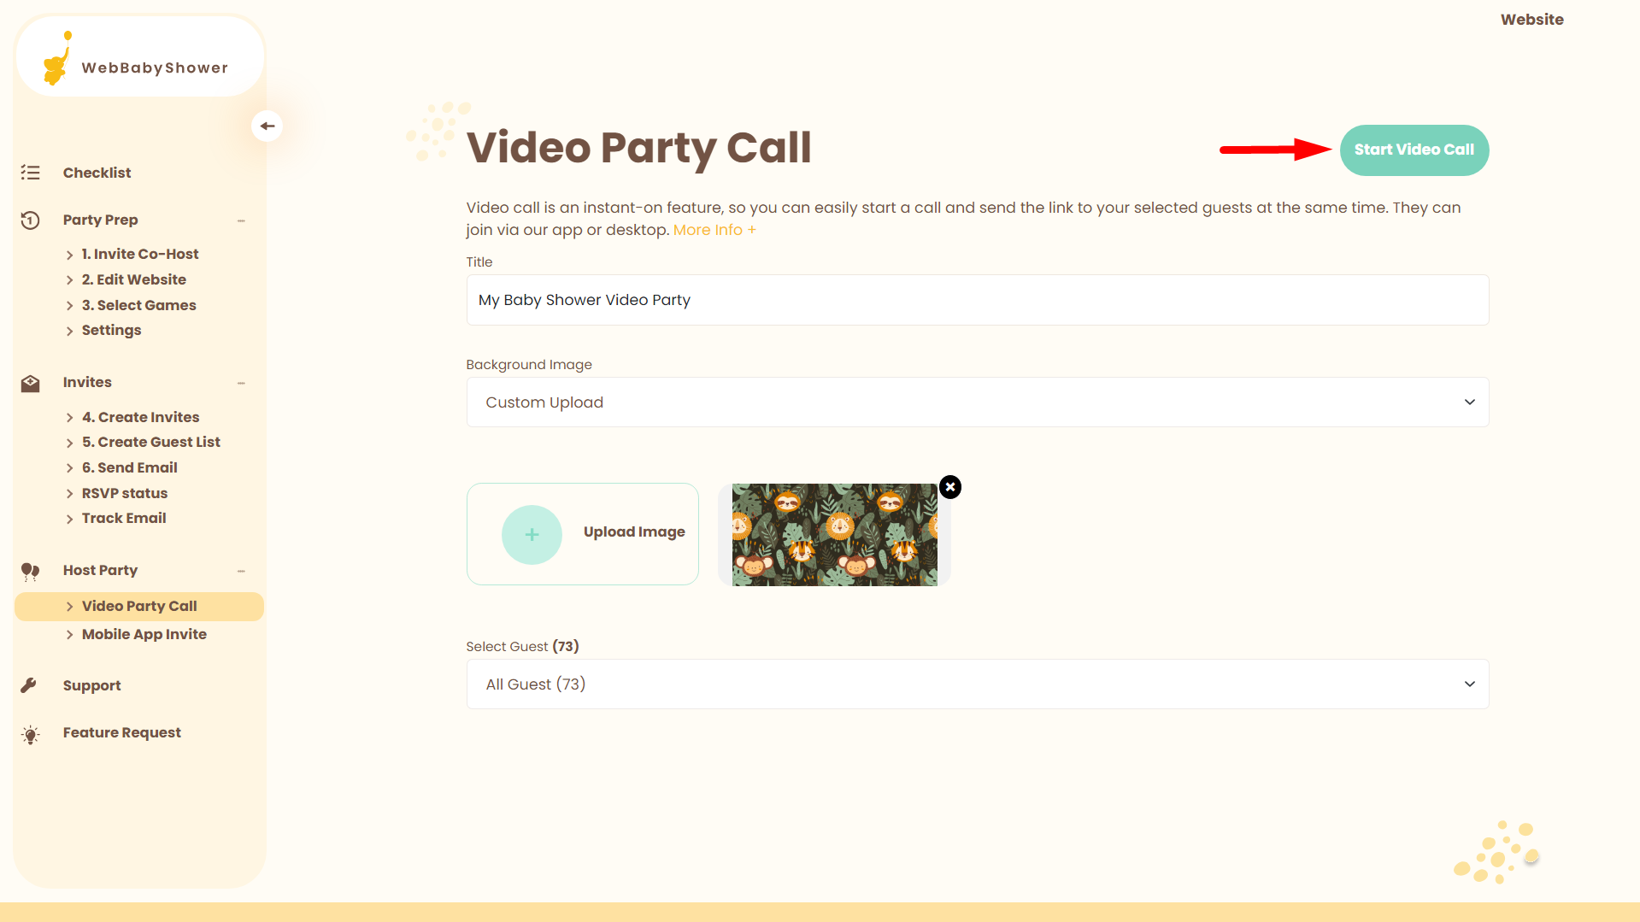
Task: Click the Title input field
Action: point(978,300)
